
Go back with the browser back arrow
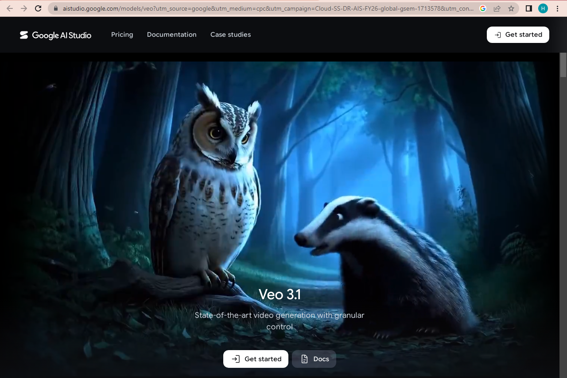pyautogui.click(x=10, y=8)
